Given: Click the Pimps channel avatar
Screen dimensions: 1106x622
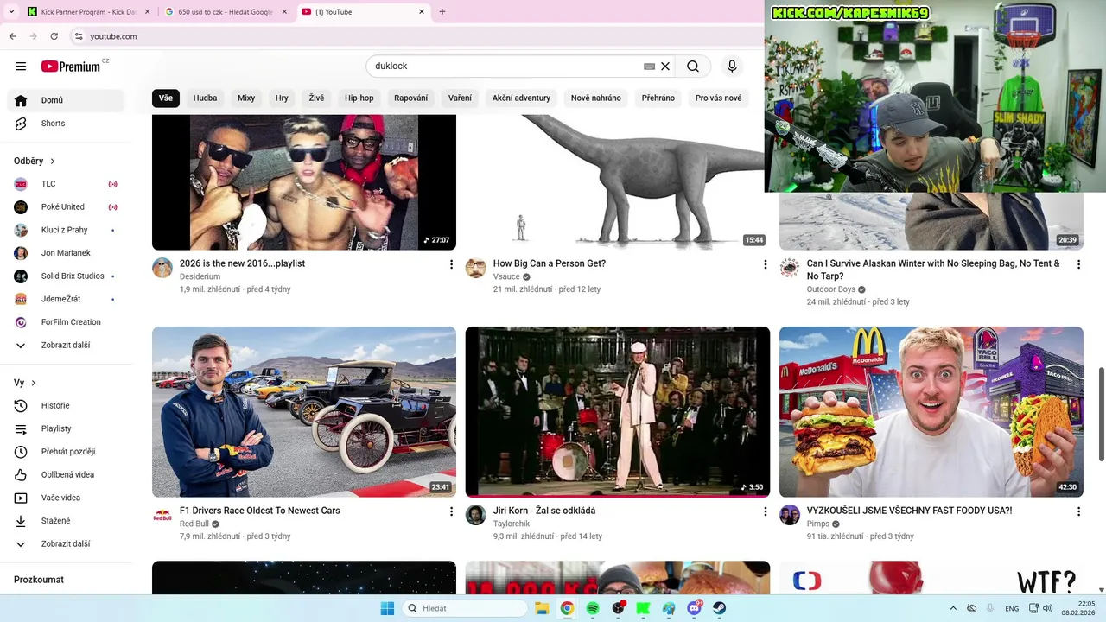Looking at the screenshot, I should click(789, 515).
